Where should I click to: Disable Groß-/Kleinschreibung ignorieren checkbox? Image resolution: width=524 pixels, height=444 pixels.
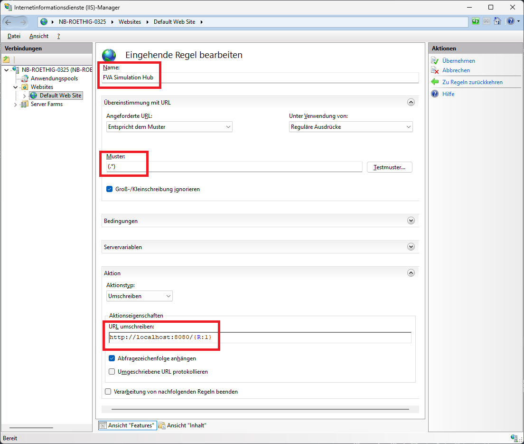(109, 189)
